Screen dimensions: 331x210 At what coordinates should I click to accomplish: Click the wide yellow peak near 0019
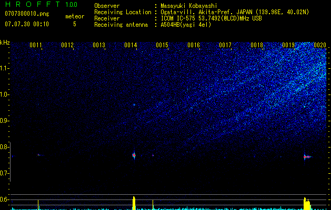307,204
